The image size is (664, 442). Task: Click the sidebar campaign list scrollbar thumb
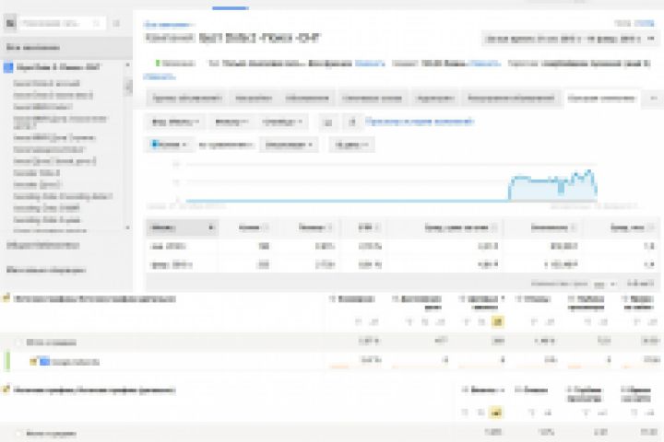tap(128, 87)
